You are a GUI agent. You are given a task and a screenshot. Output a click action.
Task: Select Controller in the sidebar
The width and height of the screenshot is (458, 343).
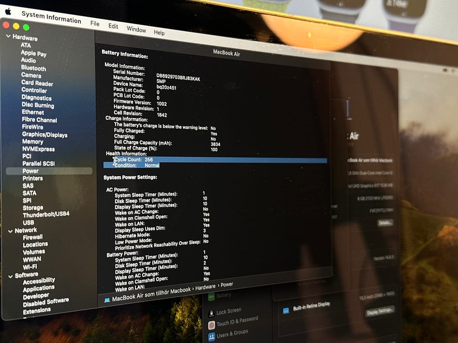[x=34, y=90]
